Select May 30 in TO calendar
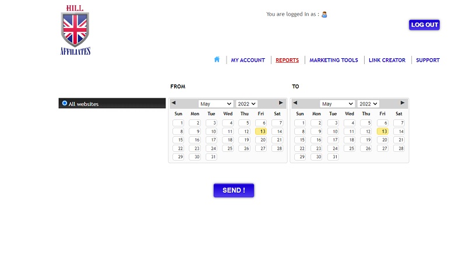The image size is (466, 266). tap(316, 157)
